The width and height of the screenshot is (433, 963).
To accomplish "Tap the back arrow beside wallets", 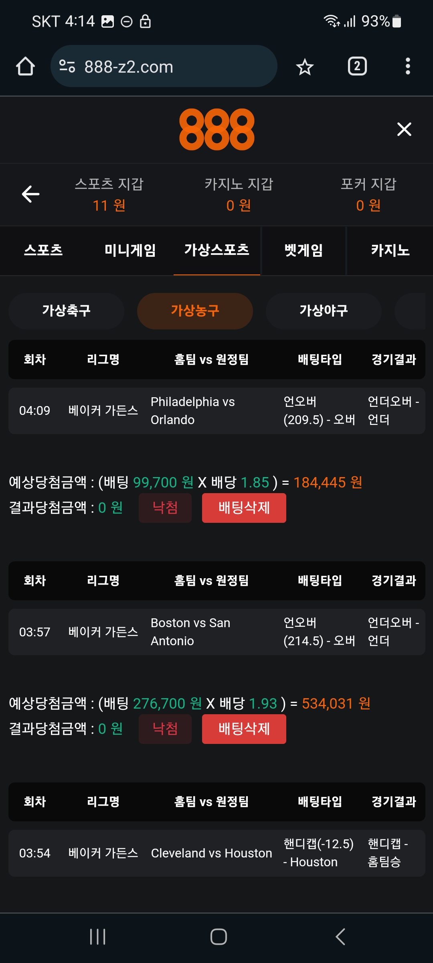I will [30, 194].
